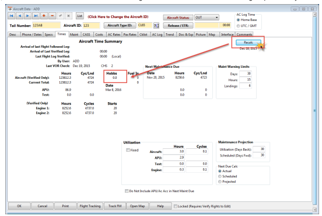
Task: Click the APU utilization Hours field
Action: 174,158
